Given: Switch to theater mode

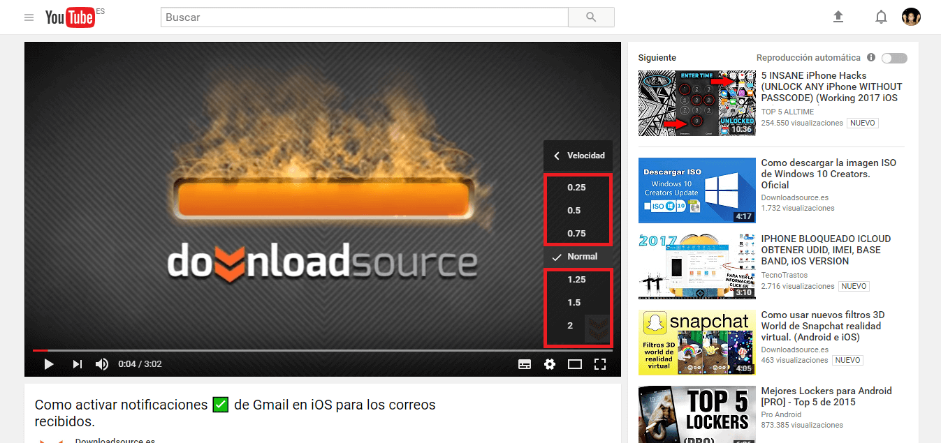Looking at the screenshot, I should 575,363.
